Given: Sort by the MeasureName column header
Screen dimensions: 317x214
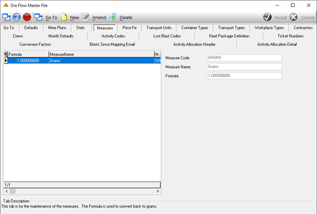Looking at the screenshot, I should [102, 54].
